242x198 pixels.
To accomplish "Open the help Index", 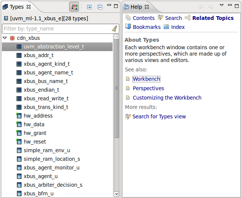I will click(x=178, y=27).
